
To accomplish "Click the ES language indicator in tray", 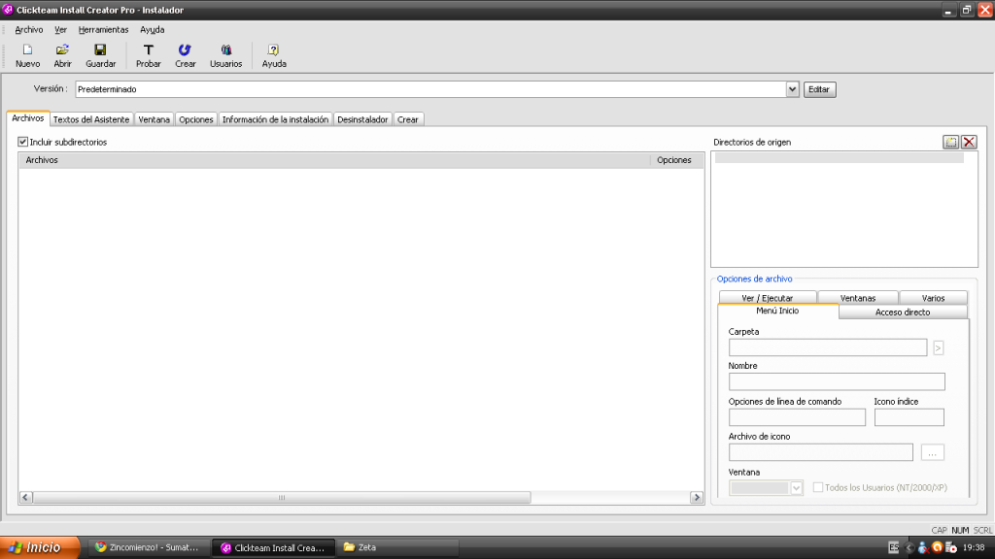I will pyautogui.click(x=894, y=547).
